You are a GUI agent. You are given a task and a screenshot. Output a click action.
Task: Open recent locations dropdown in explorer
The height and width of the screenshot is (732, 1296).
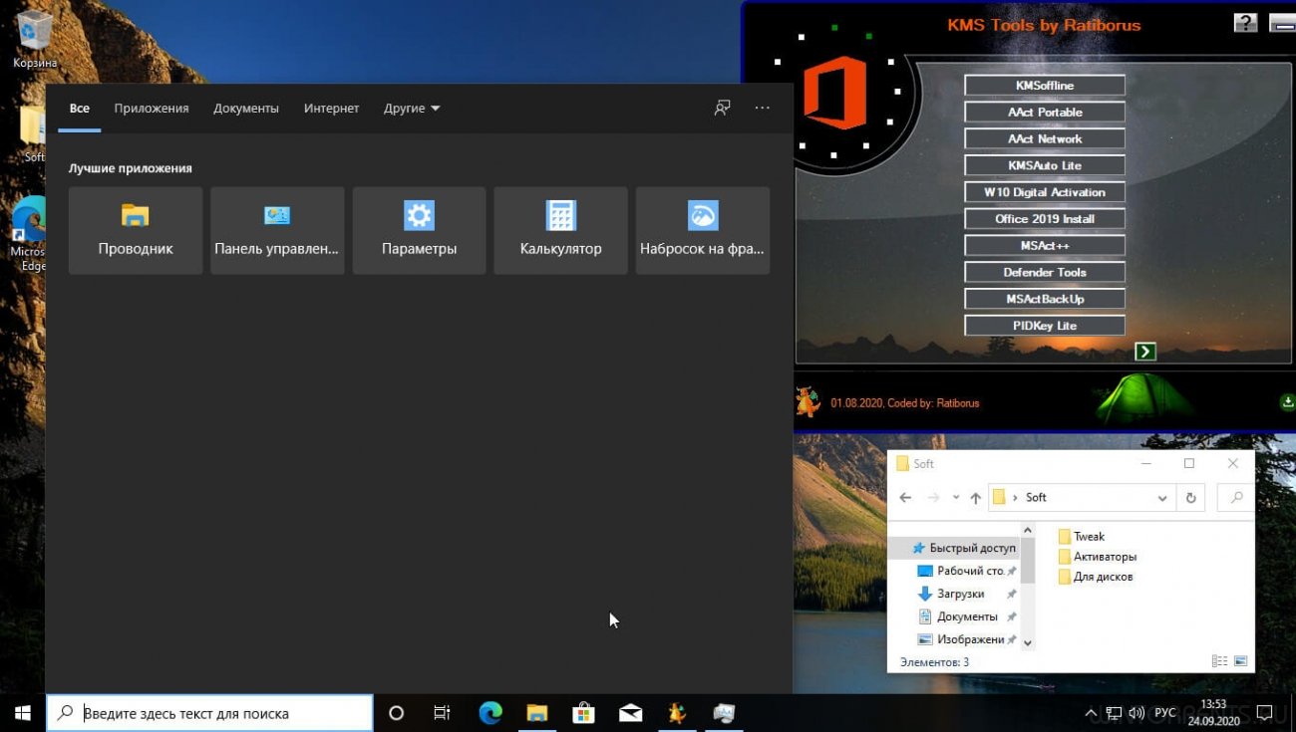pyautogui.click(x=956, y=498)
